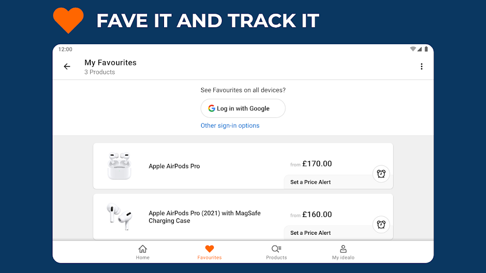Click the £170.00 price

click(317, 164)
